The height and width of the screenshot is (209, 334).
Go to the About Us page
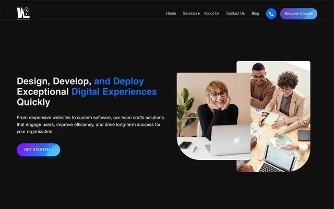[x=211, y=14]
